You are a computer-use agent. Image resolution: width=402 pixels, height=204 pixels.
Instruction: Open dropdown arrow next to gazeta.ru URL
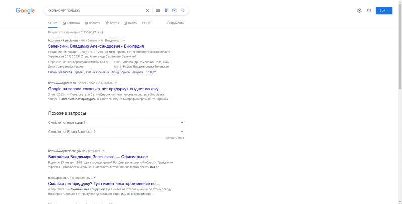(x=116, y=83)
